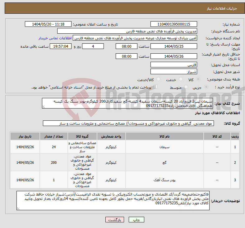245x228 pixels.
Task: Select the کالا/خدمت radio button
Action: tap(158, 79)
